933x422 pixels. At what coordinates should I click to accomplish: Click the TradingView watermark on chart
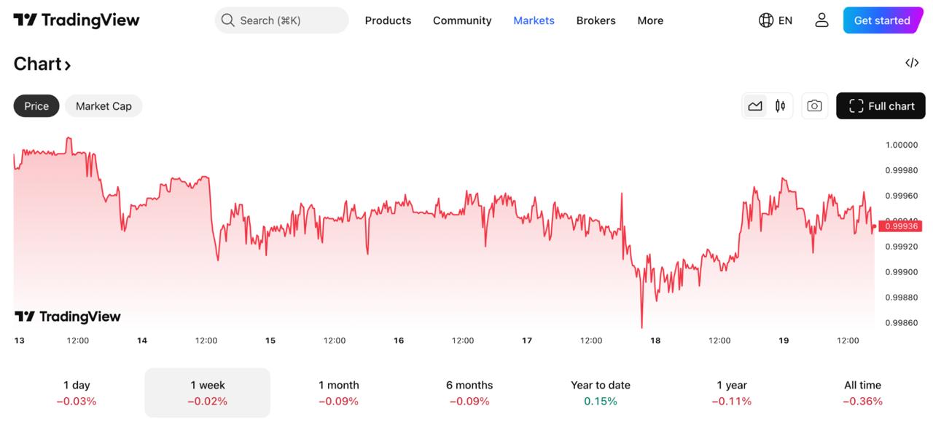pos(68,316)
